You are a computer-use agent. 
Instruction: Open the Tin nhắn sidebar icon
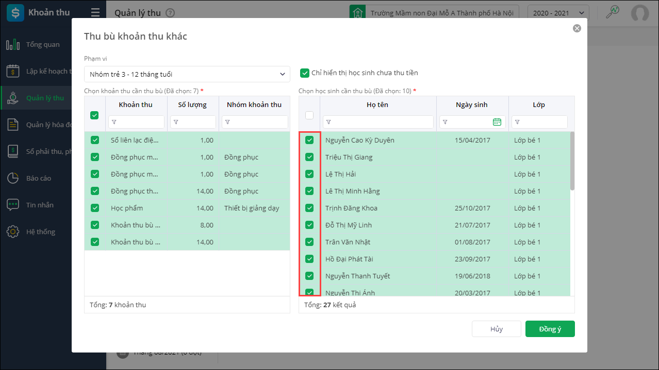coord(13,205)
